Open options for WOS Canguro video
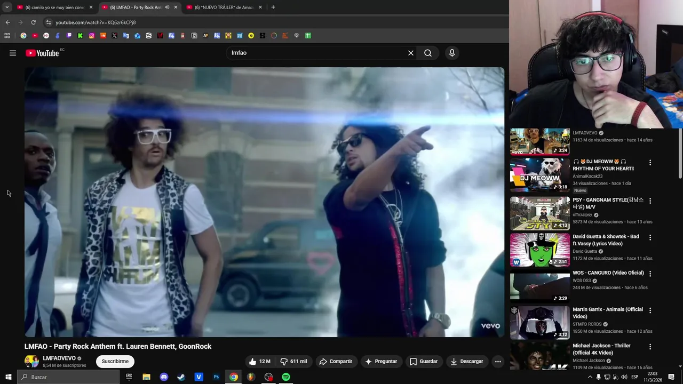The height and width of the screenshot is (384, 683). point(650,274)
